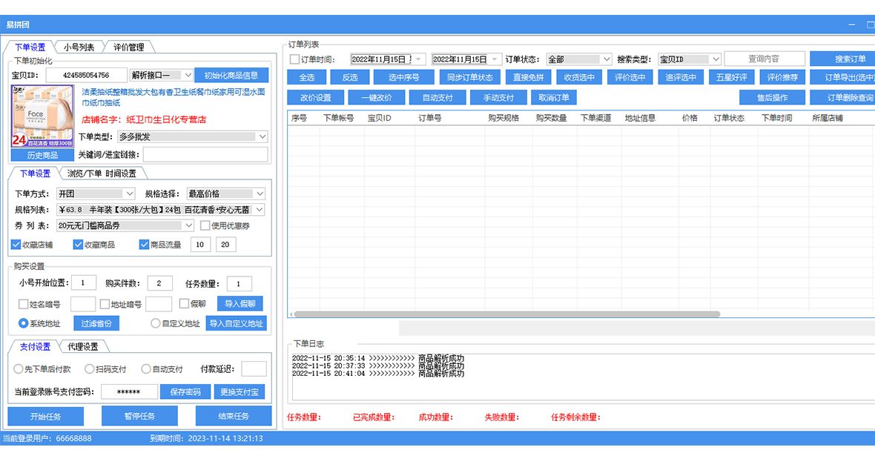
Task: Open the 代理设置 tab
Action: pyautogui.click(x=82, y=346)
